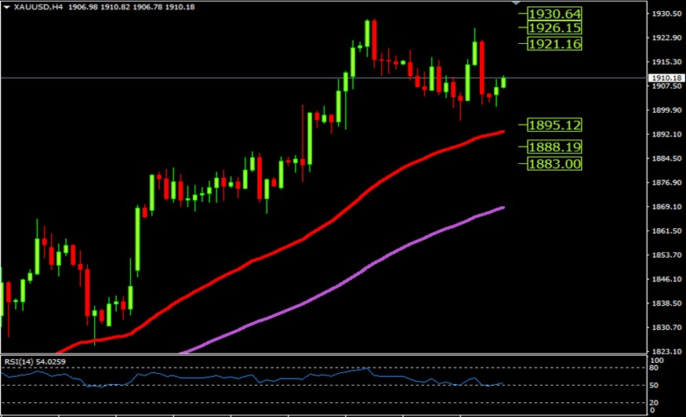Click the chart shift marker at top
The width and height of the screenshot is (686, 417).
coord(517,4)
